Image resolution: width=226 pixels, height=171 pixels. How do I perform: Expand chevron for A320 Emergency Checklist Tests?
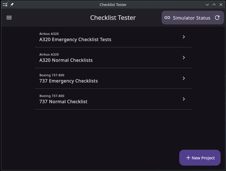[184, 37]
